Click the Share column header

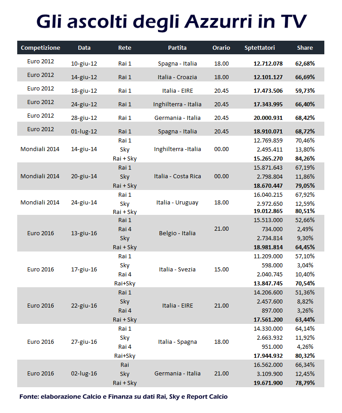pyautogui.click(x=305, y=47)
